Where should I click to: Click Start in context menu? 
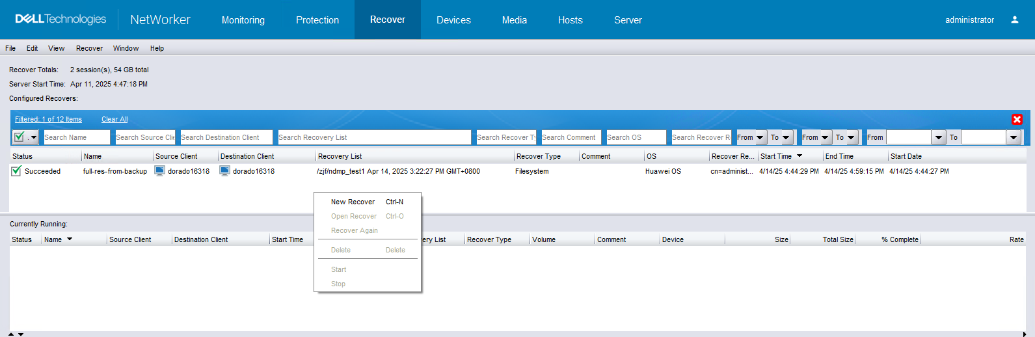(x=368, y=269)
